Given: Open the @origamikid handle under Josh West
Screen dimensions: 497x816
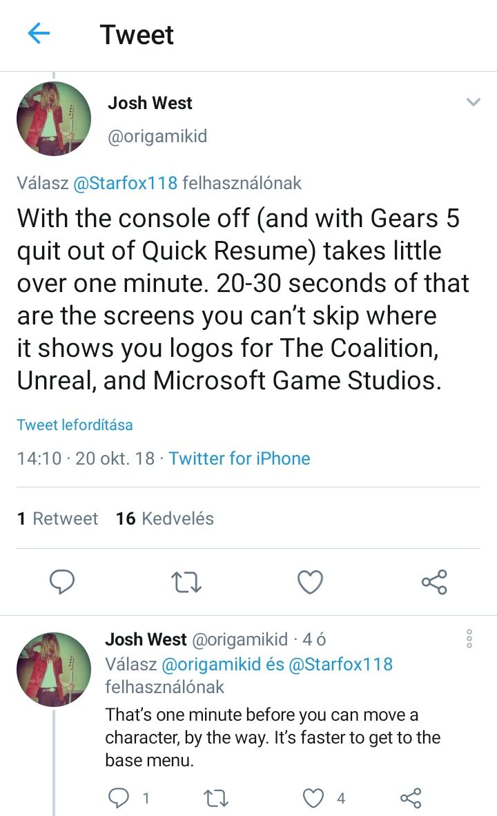Looking at the screenshot, I should tap(157, 136).
